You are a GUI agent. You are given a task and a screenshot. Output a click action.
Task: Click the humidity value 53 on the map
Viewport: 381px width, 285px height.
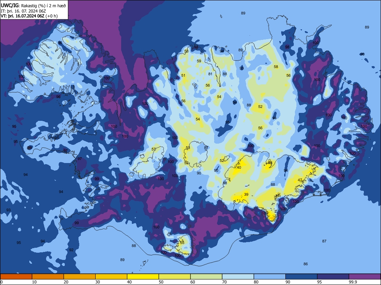click(x=188, y=147)
